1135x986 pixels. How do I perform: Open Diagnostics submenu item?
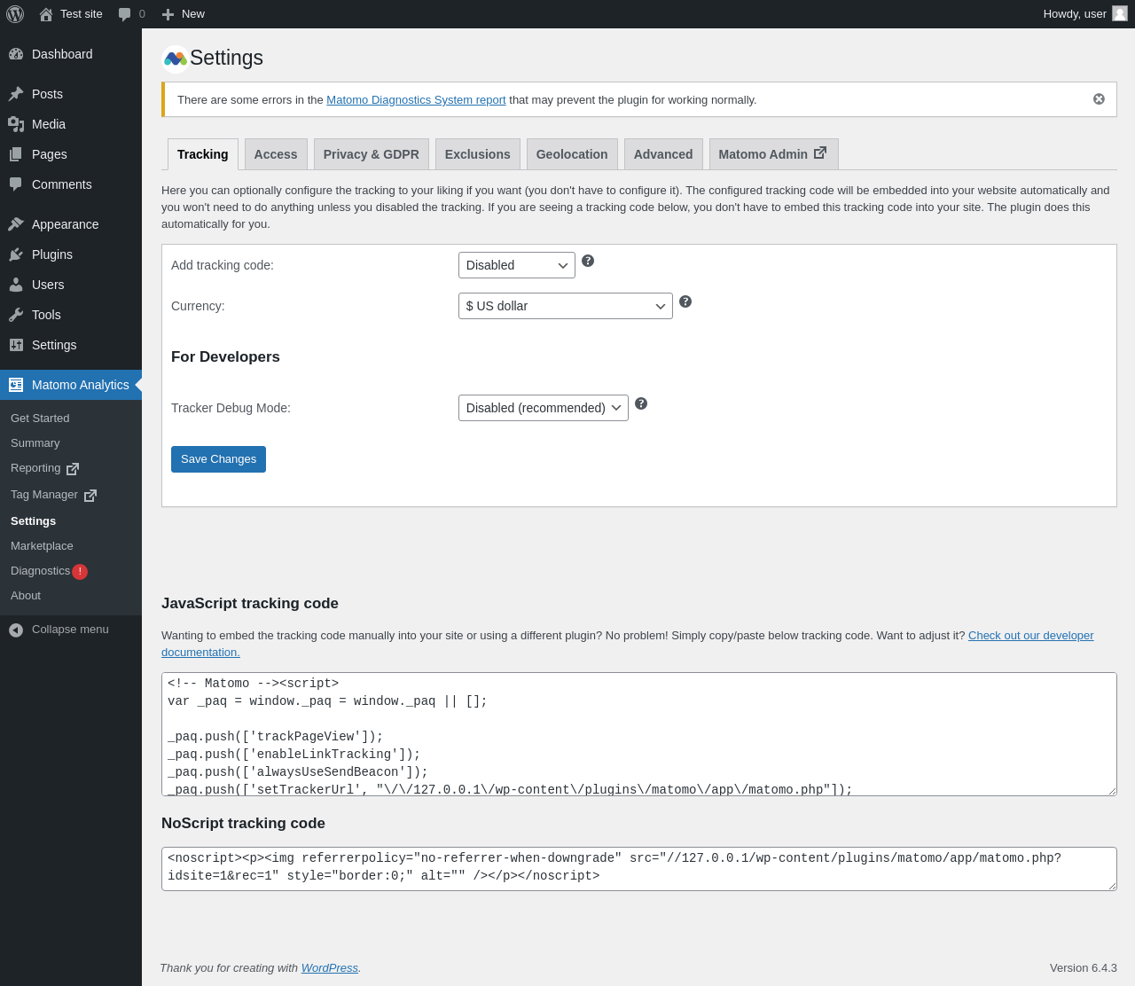[71, 571]
